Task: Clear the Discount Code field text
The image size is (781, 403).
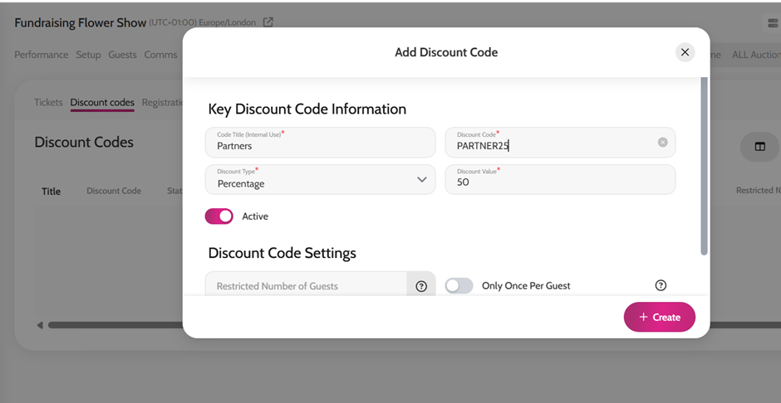Action: [662, 142]
